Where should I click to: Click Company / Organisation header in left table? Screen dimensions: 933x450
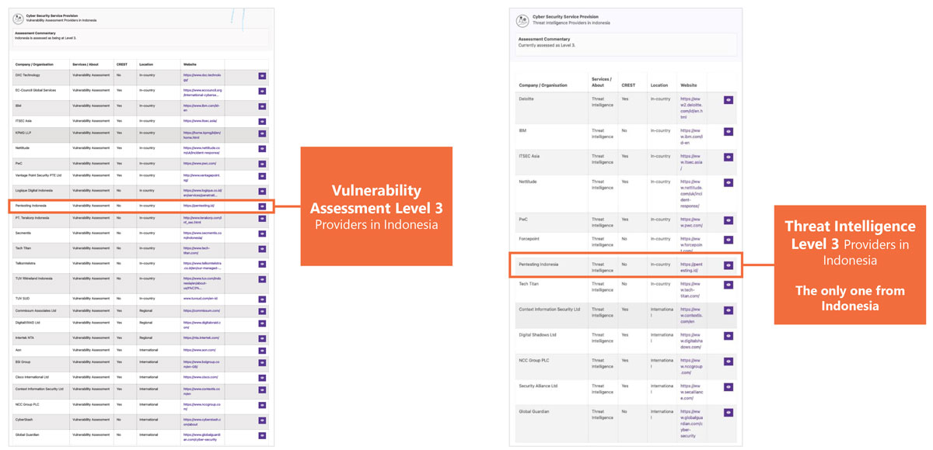(x=31, y=64)
